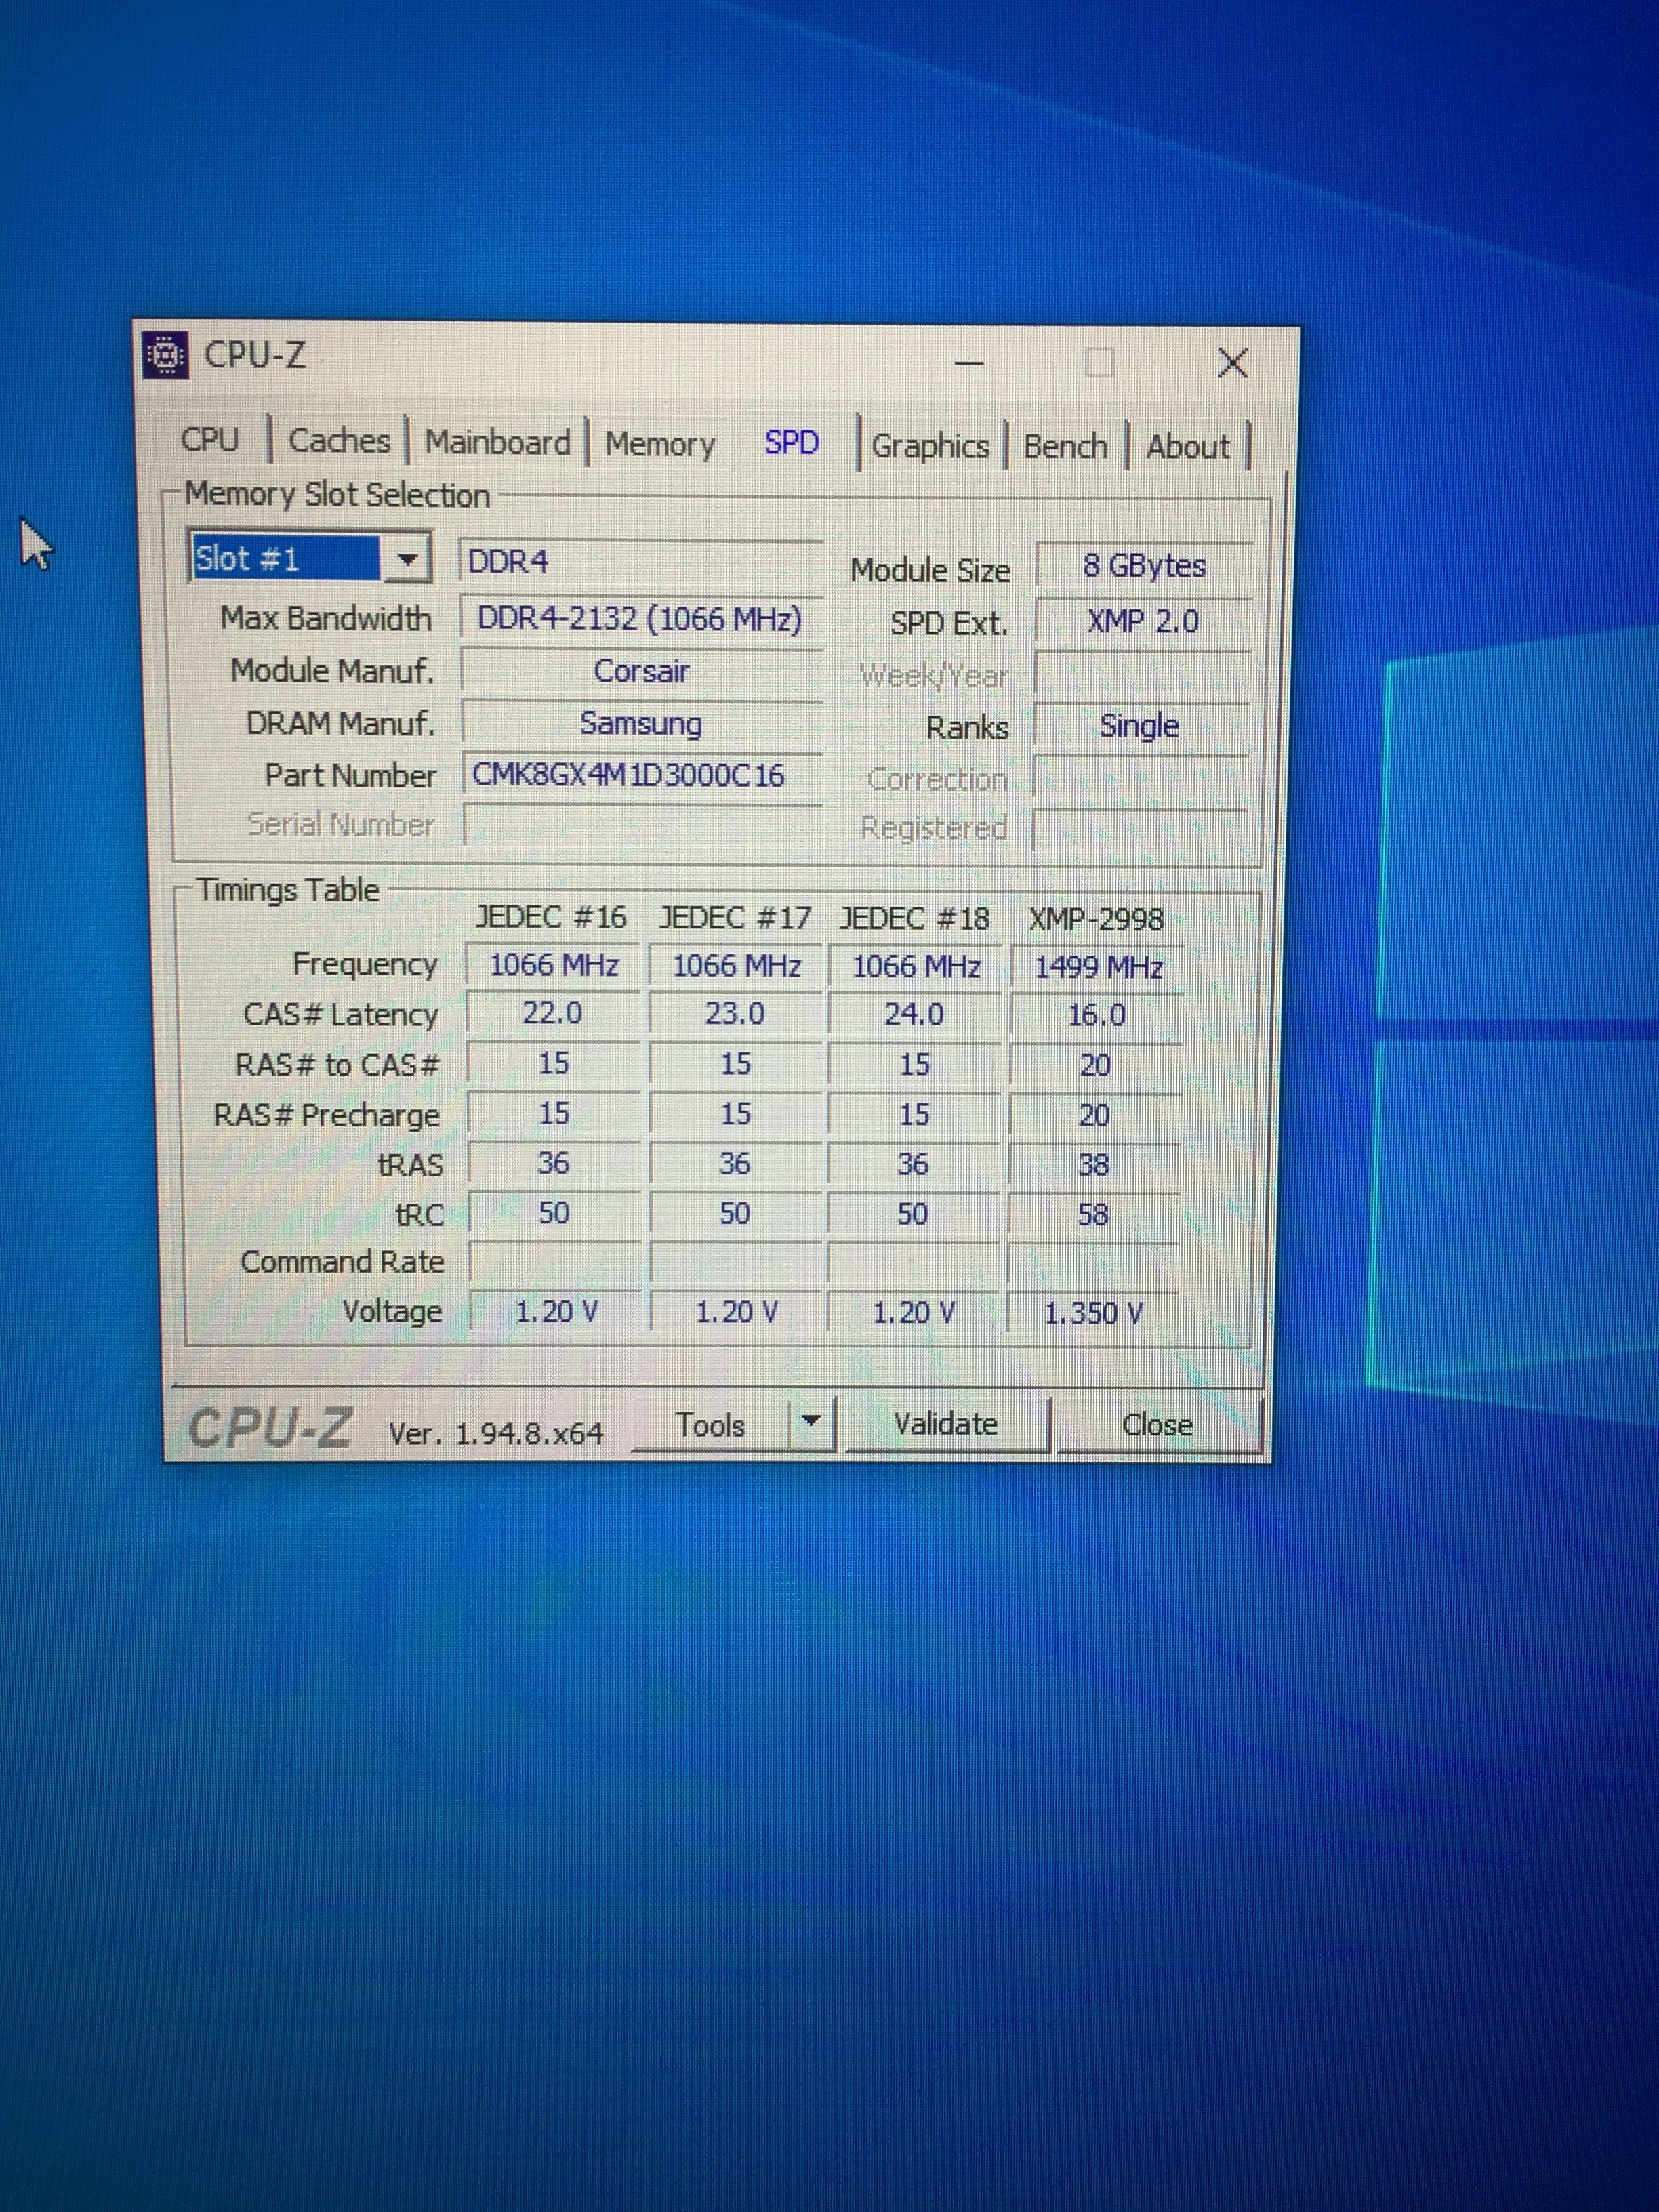Viewport: 1659px width, 2212px height.
Task: Expand the Tools button dropdown arrow
Action: click(x=811, y=1421)
